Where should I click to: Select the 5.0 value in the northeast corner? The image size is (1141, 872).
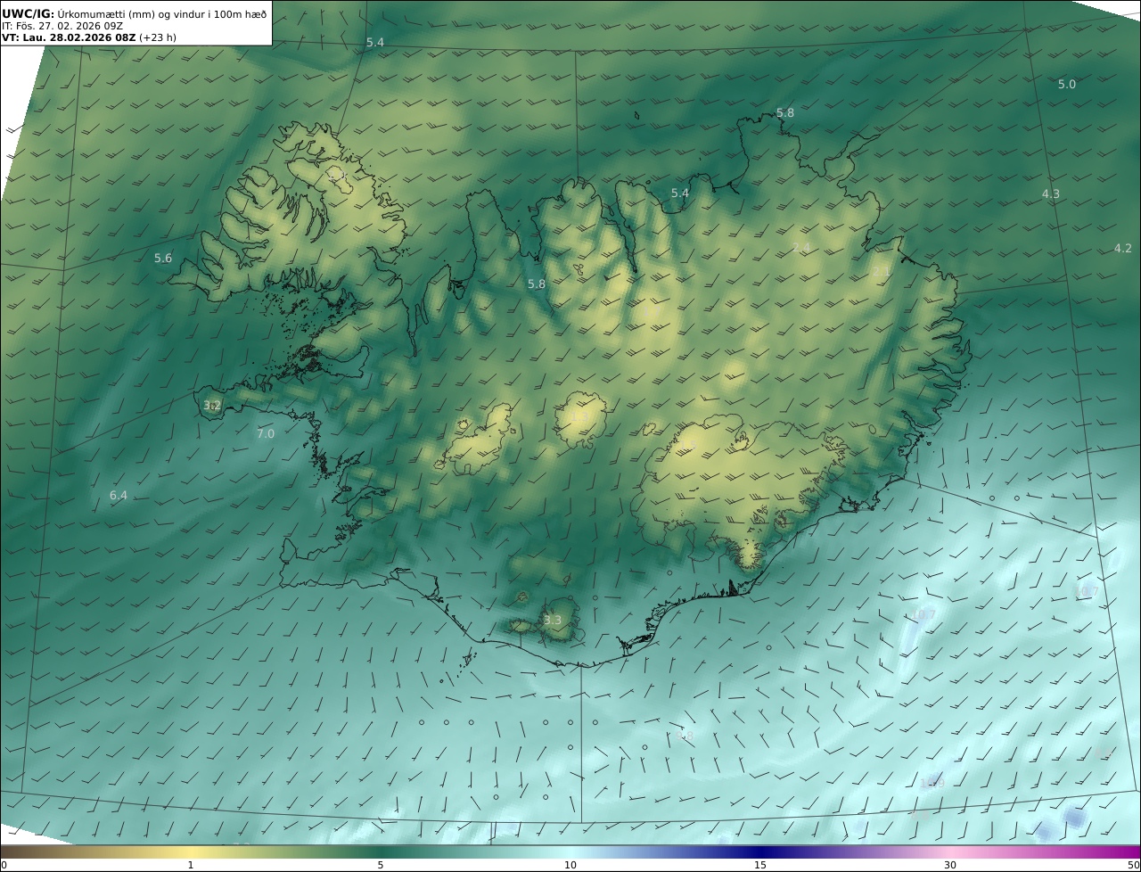pos(1067,85)
